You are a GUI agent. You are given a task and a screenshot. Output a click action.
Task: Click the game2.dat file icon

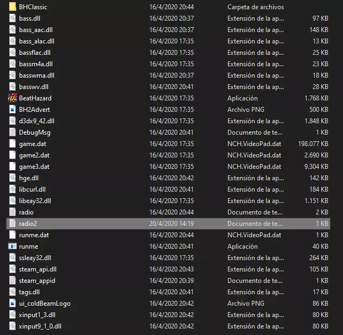point(12,155)
